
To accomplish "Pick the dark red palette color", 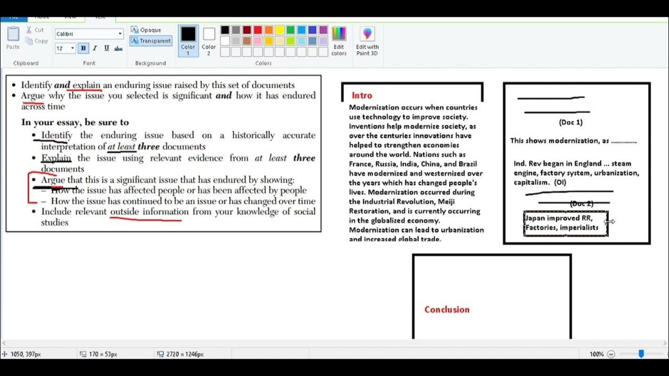I will (247, 30).
